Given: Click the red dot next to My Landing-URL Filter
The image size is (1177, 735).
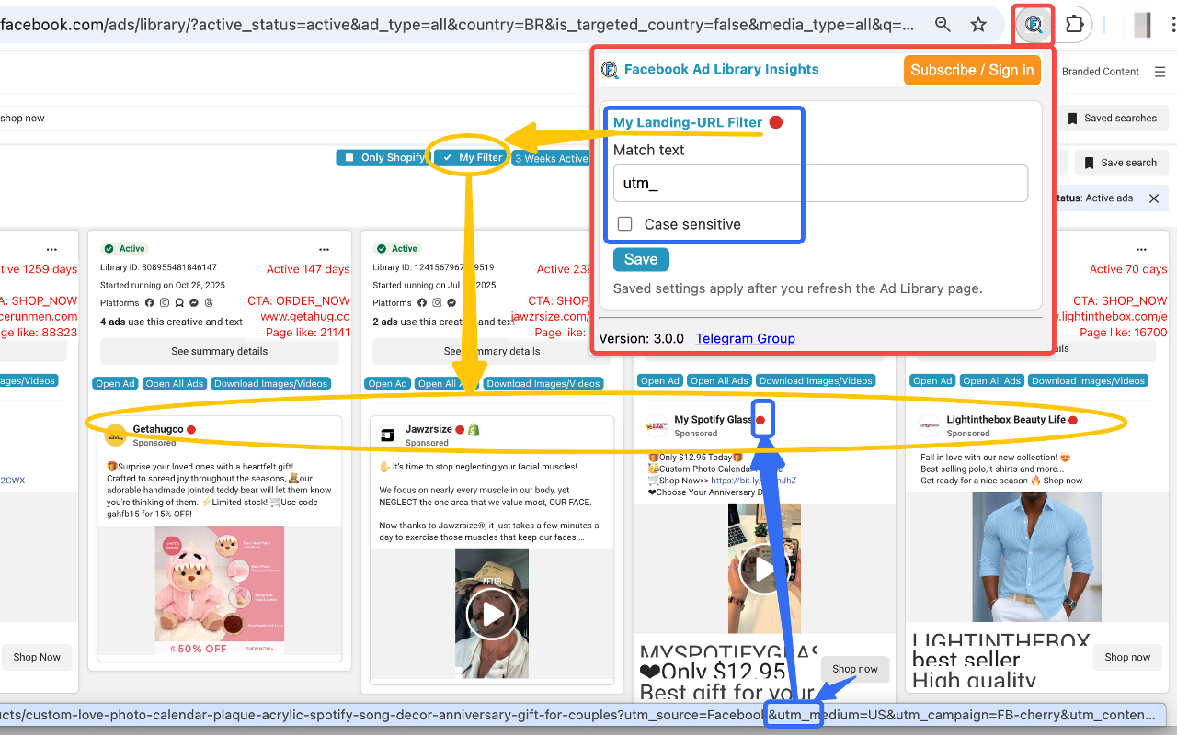Looking at the screenshot, I should (x=776, y=122).
